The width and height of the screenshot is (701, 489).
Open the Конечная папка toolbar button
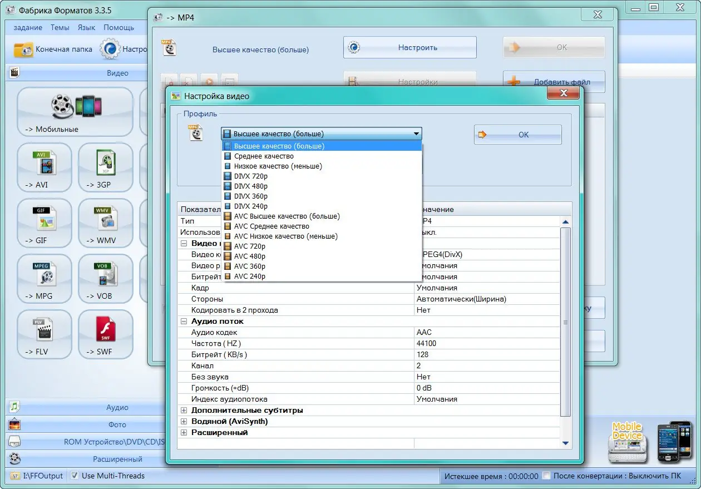53,49
